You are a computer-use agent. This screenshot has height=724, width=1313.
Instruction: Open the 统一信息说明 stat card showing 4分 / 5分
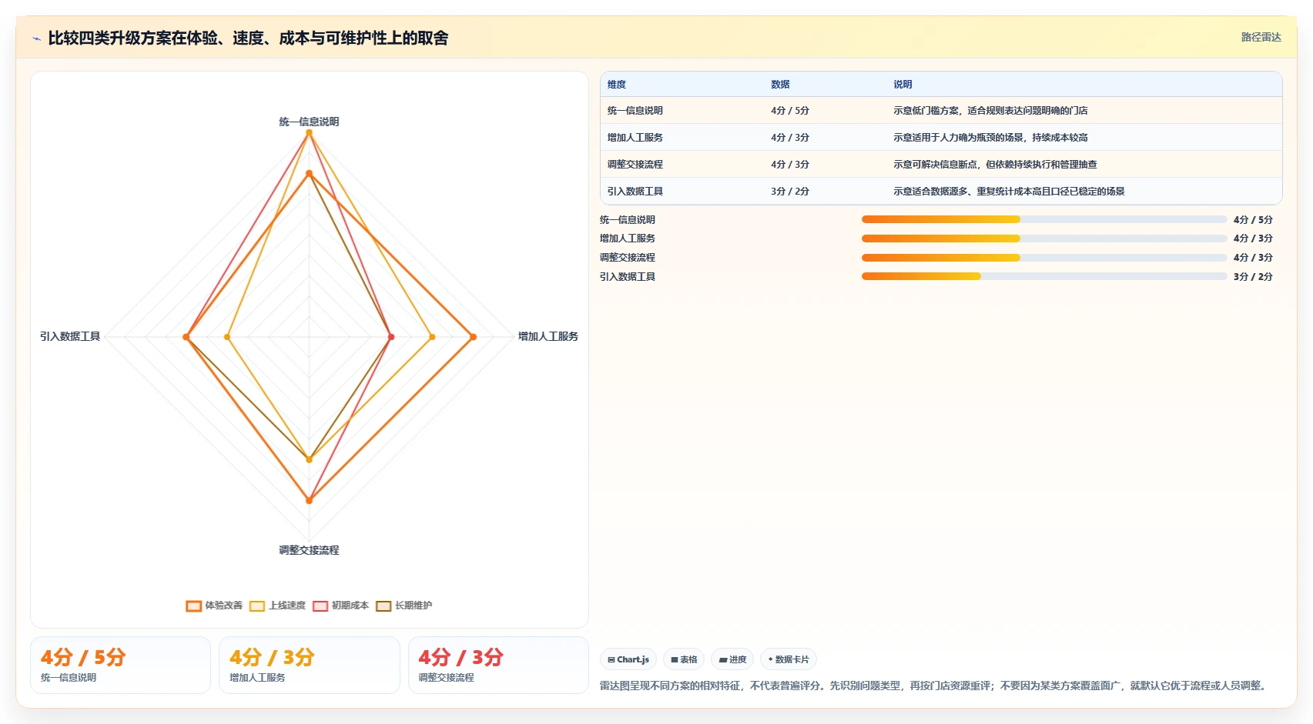tap(120, 666)
